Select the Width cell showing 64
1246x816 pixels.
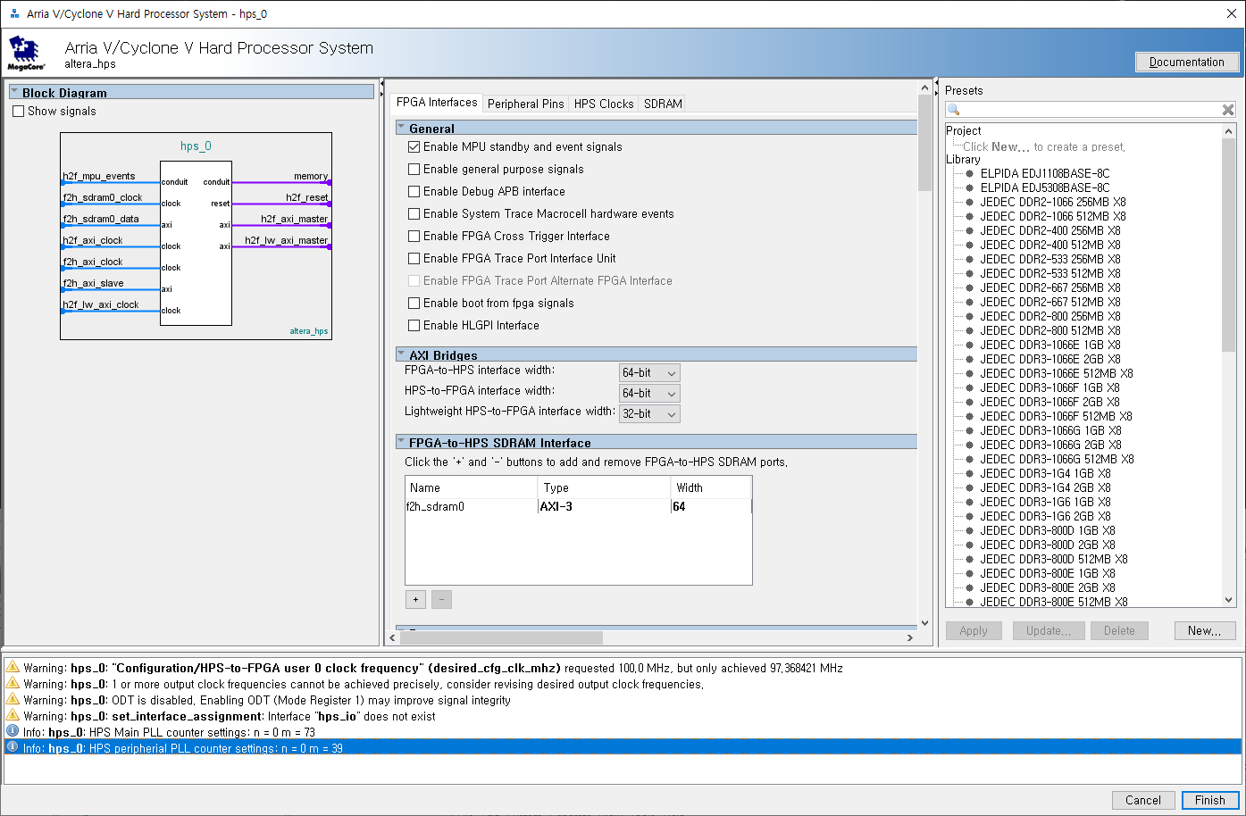coord(711,506)
